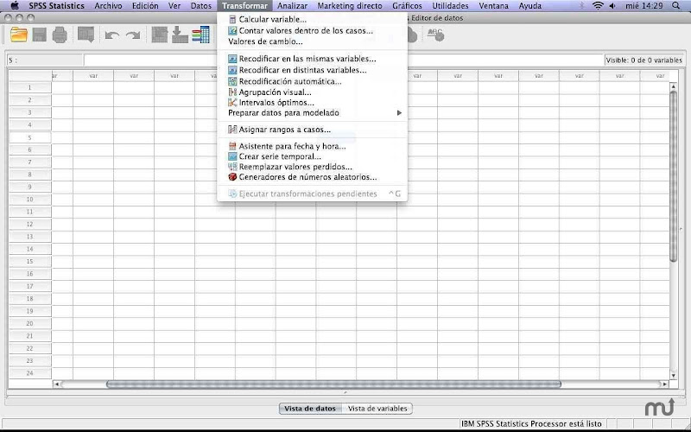Open the Archivo menu
Image resolution: width=691 pixels, height=432 pixels.
(108, 6)
